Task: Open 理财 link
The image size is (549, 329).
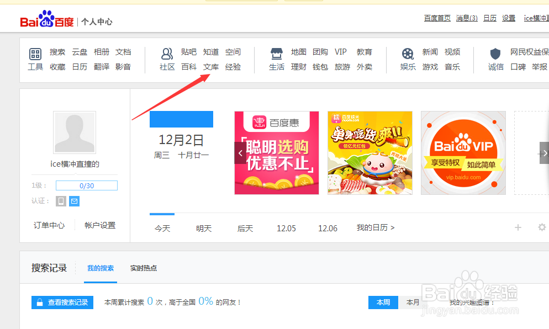Action: coord(299,67)
